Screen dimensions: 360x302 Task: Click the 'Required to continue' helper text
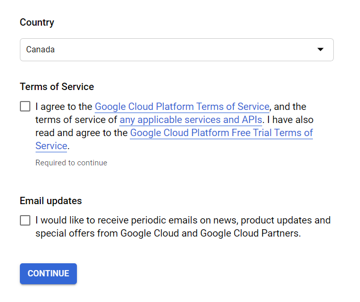pyautogui.click(x=71, y=163)
